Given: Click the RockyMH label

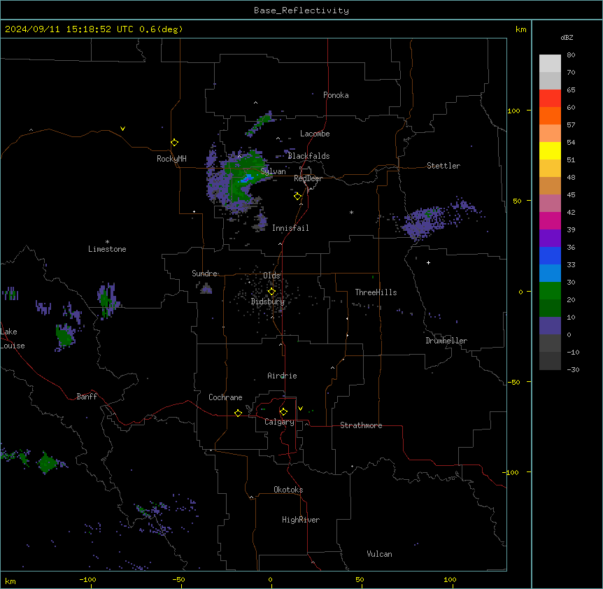Looking at the screenshot, I should (171, 159).
